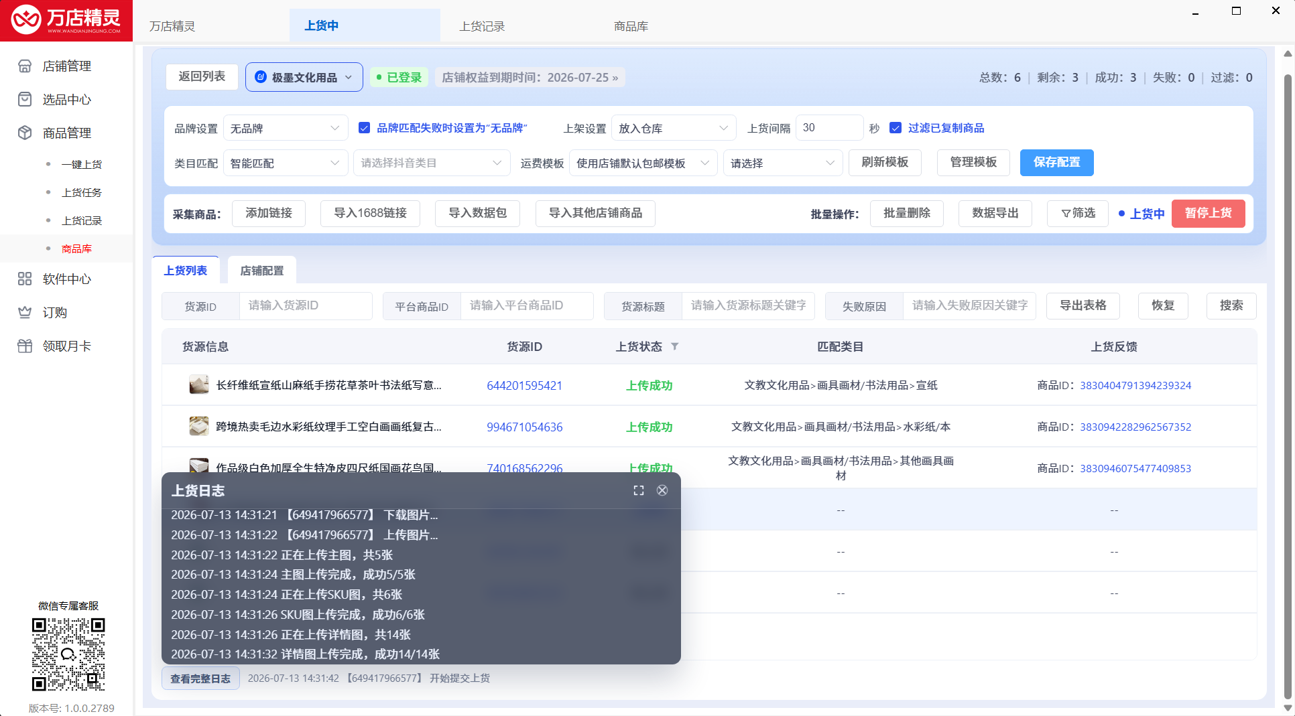
Task: Open 领取月卡 in the sidebar
Action: click(66, 346)
